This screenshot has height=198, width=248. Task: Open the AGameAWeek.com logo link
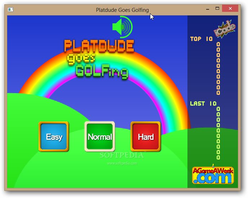213,175
